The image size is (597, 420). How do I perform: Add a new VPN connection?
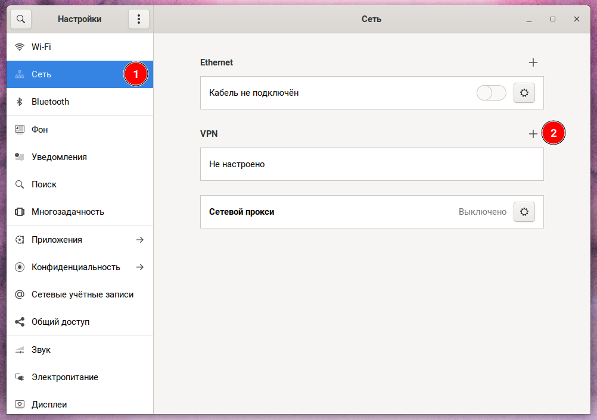pos(533,134)
